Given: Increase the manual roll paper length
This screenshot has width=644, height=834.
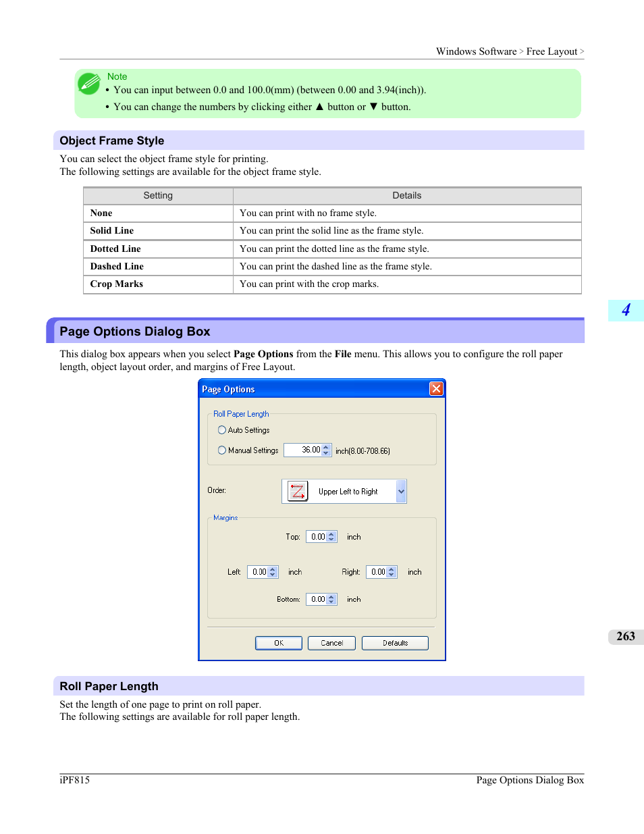Looking at the screenshot, I should click(327, 447).
